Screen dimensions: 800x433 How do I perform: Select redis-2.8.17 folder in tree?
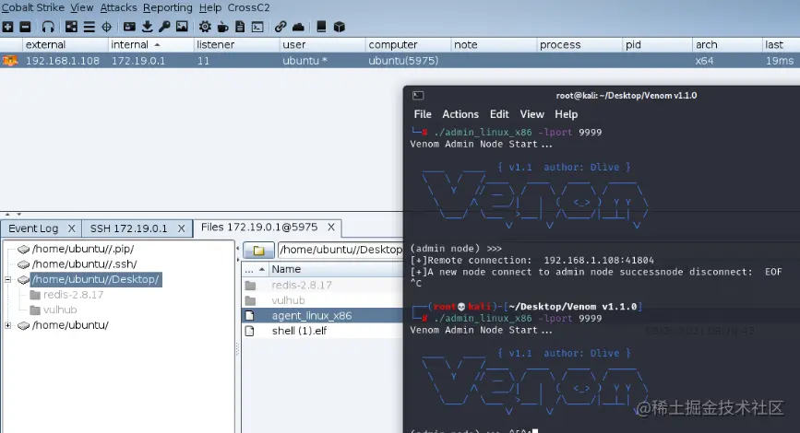(x=73, y=295)
